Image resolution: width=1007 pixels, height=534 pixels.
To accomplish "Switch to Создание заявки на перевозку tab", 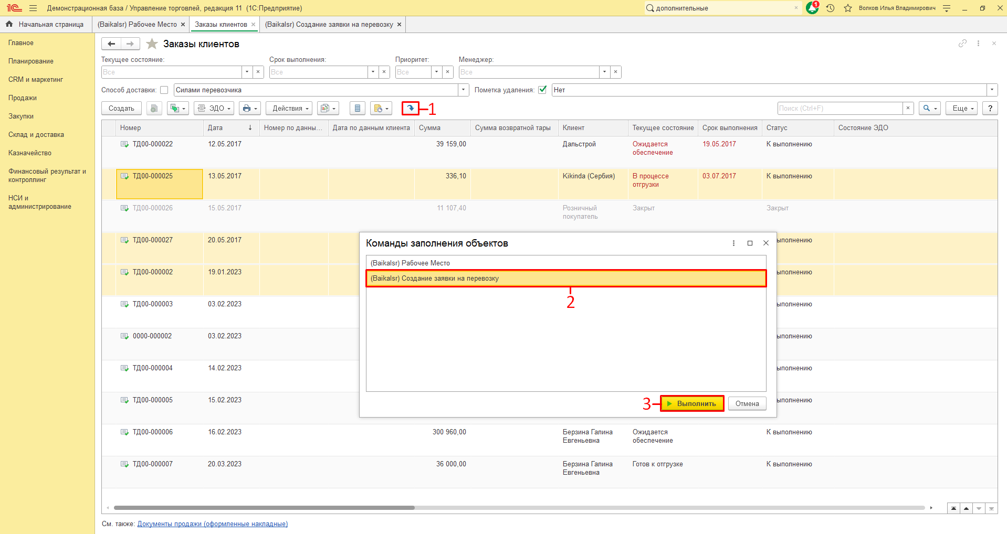I will (329, 24).
